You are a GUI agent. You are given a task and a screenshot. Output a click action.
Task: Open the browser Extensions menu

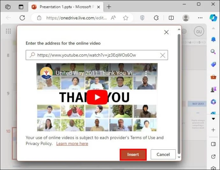[x=156, y=18]
